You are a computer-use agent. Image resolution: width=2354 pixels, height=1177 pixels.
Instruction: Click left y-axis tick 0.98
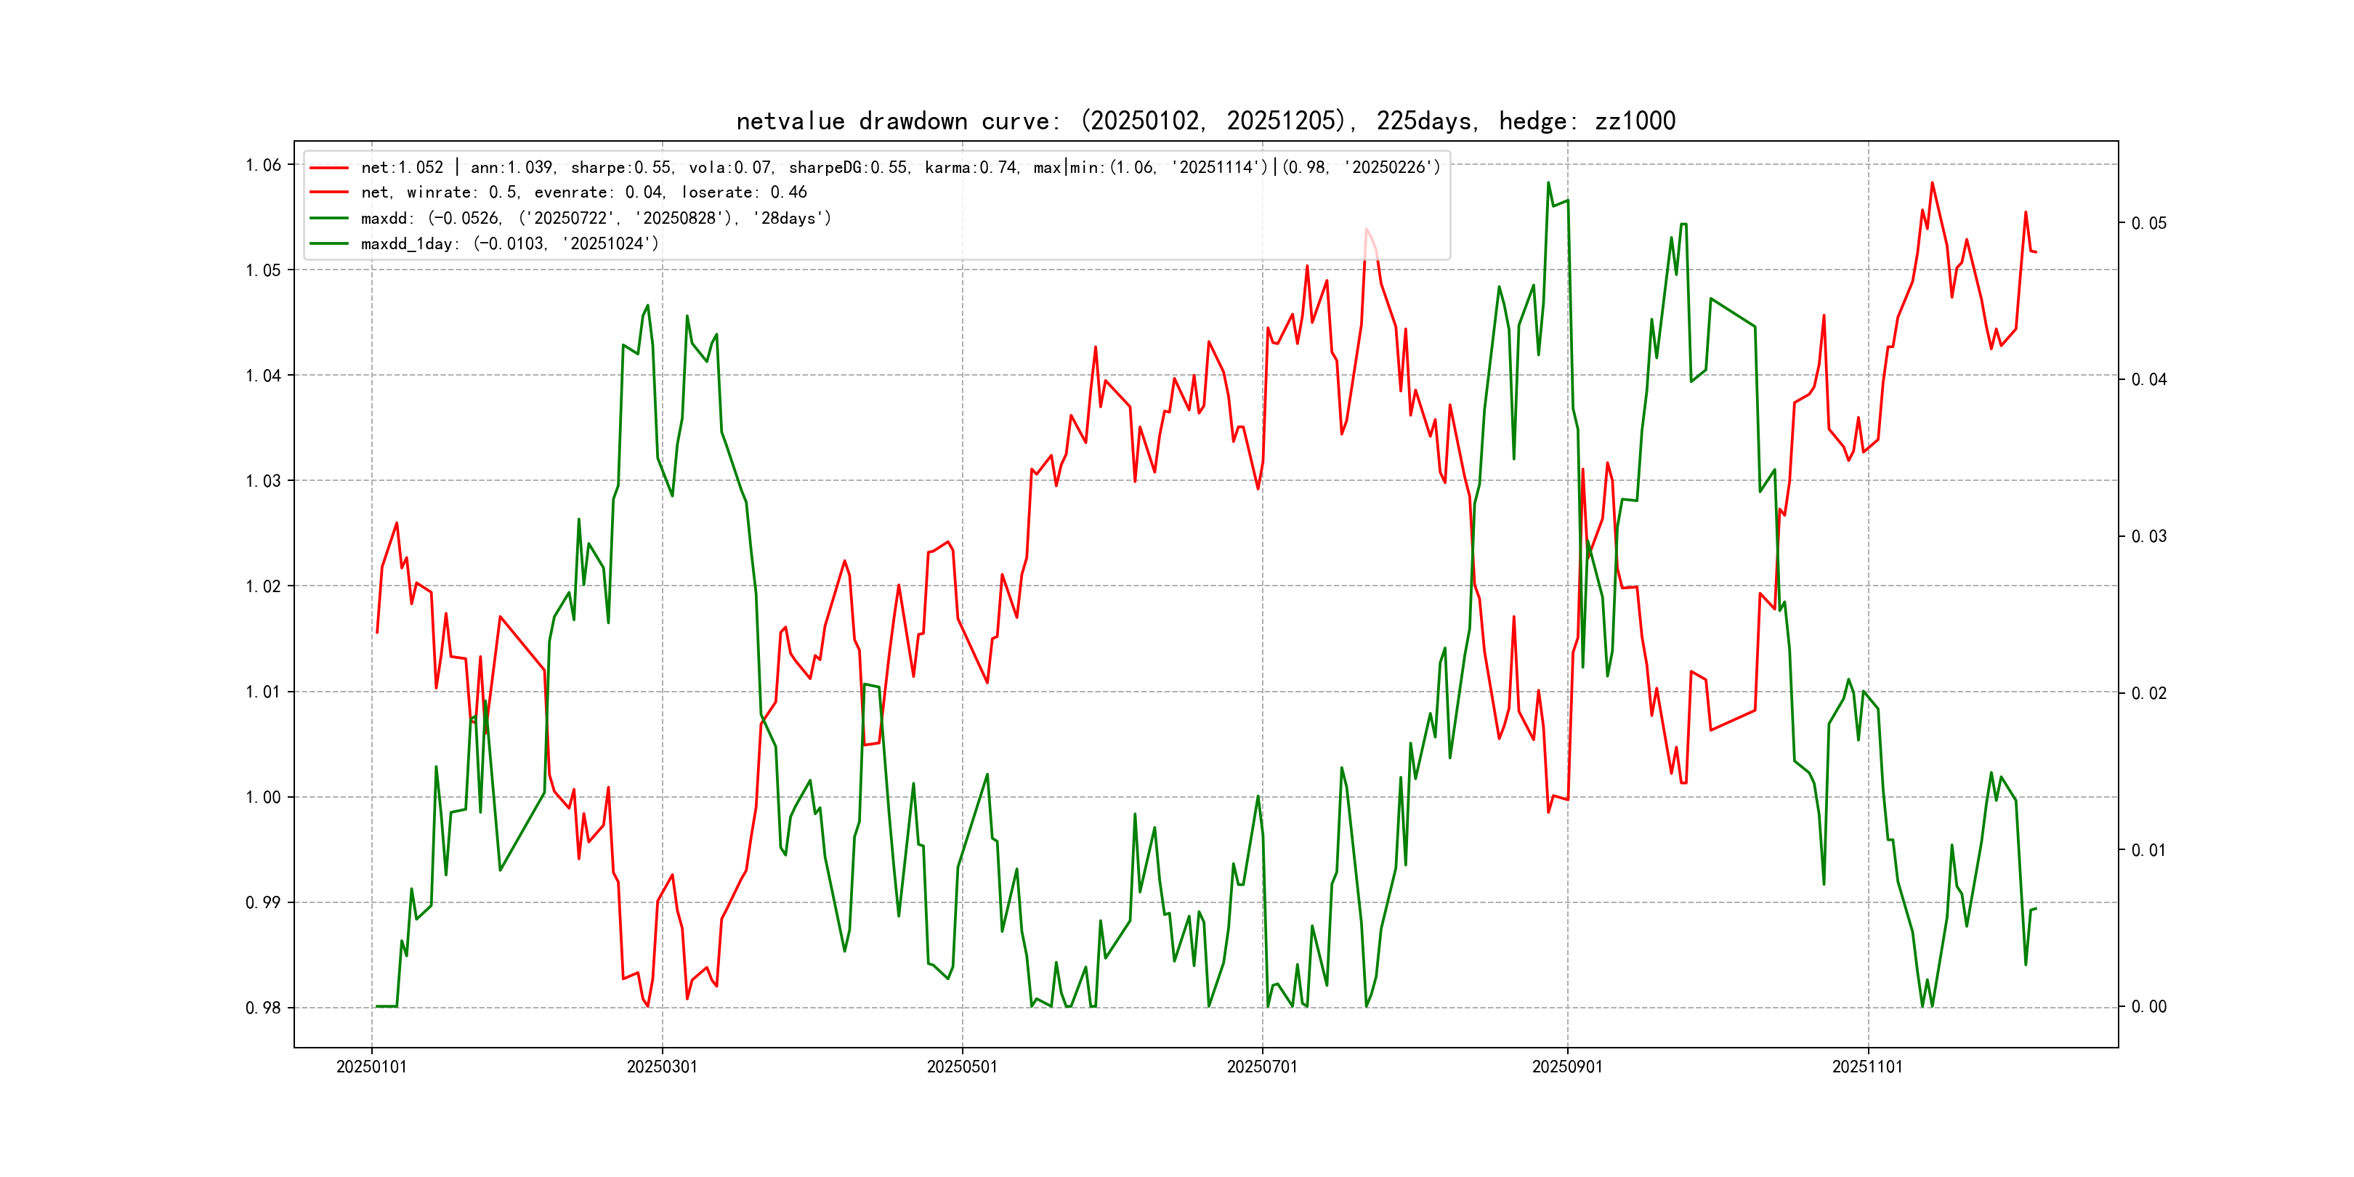263,1008
